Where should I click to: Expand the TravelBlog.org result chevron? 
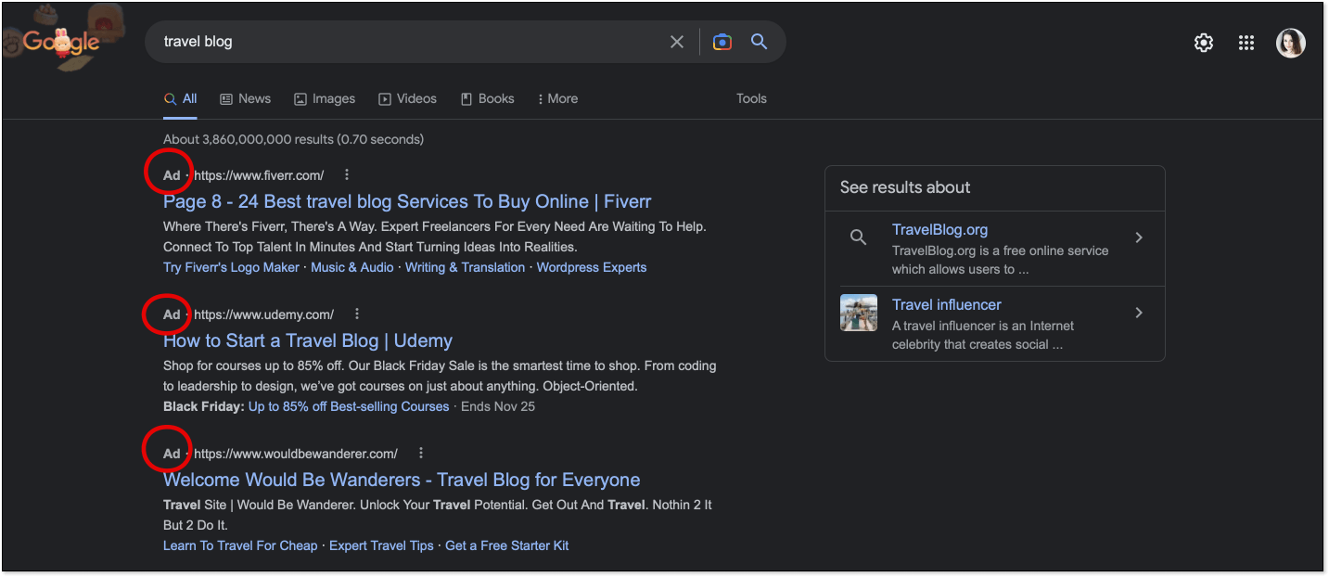[1139, 237]
